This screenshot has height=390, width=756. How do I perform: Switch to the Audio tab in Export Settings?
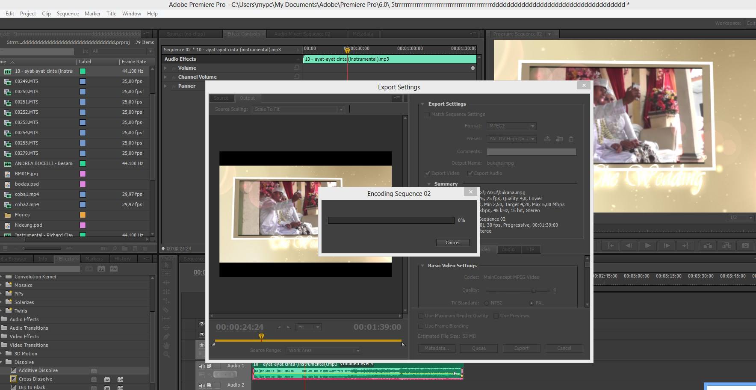click(508, 249)
